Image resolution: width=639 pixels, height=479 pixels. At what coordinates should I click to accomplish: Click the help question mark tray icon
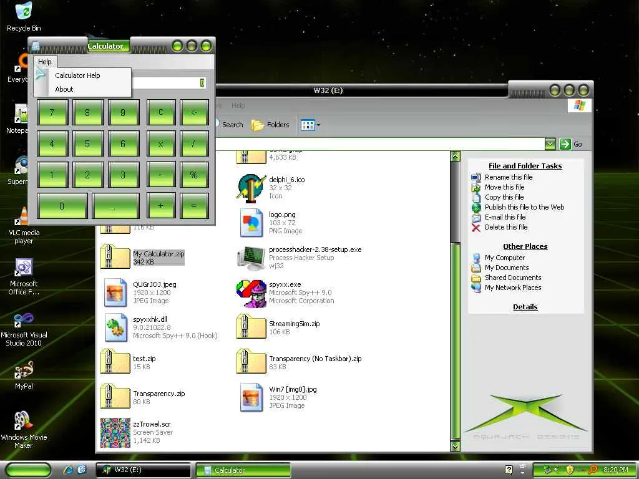click(x=509, y=470)
